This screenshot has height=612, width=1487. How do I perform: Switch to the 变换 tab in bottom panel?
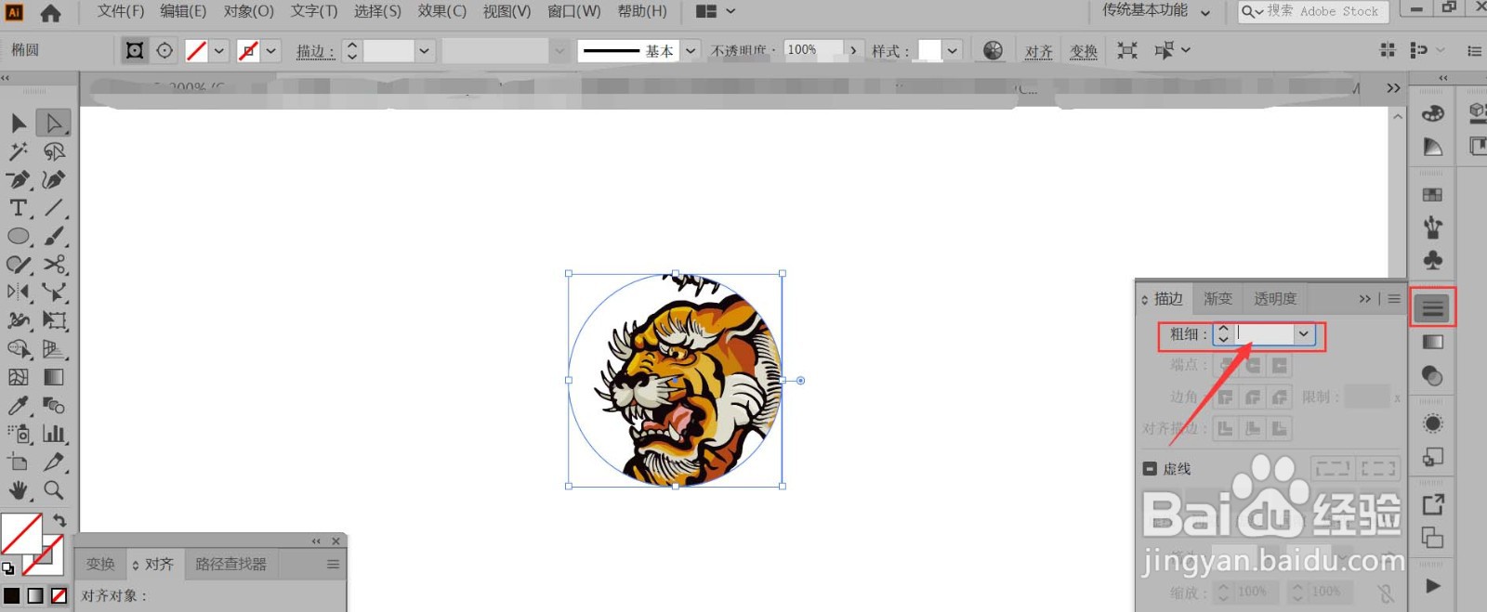(x=100, y=564)
